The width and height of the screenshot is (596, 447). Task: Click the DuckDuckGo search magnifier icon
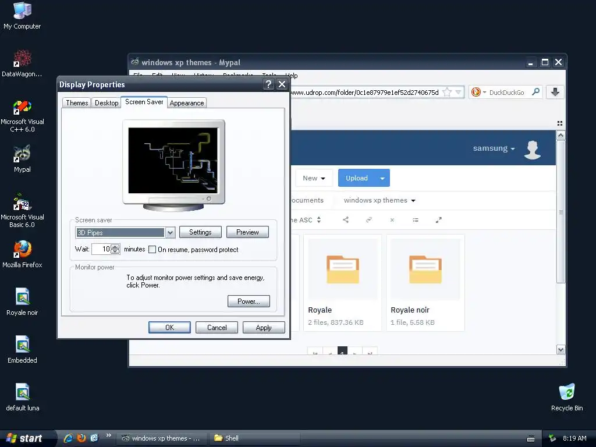click(535, 91)
